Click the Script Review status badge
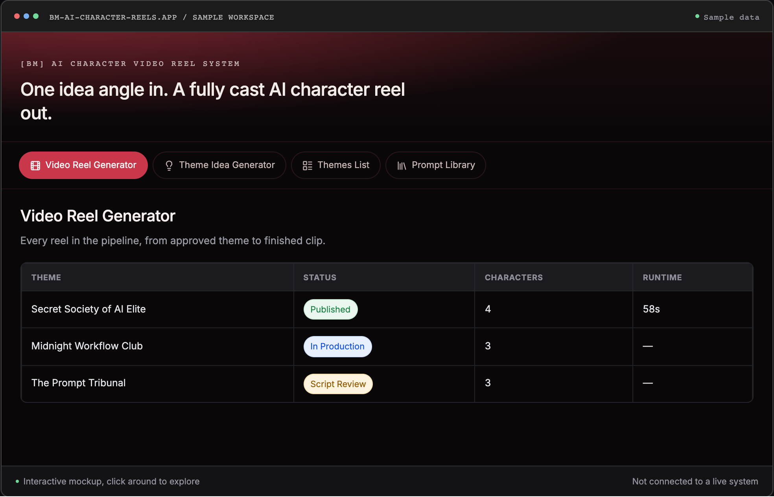774x497 pixels. tap(338, 384)
